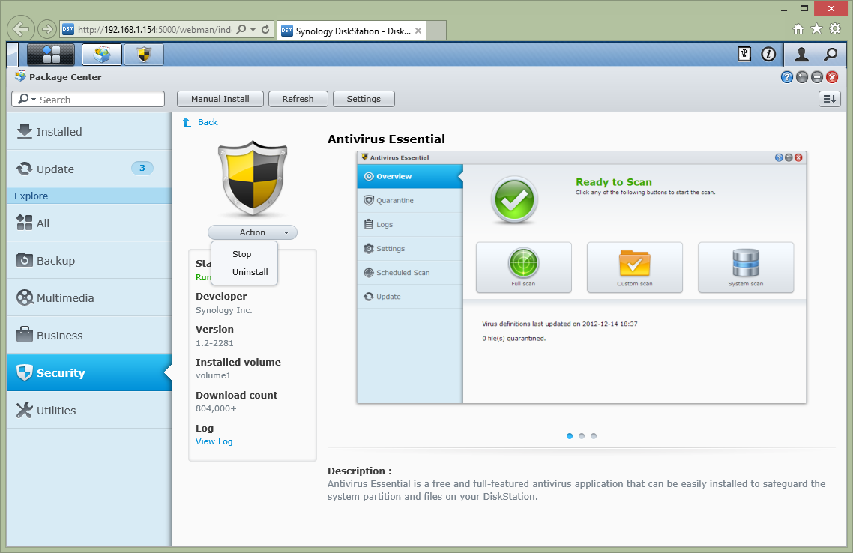Open the search filter dropdown magnifier
The image size is (853, 553).
point(27,99)
